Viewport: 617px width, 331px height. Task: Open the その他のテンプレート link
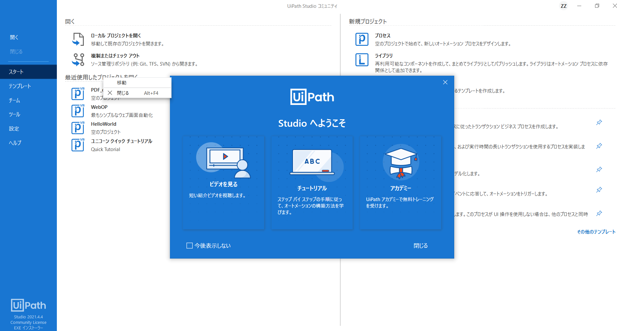pyautogui.click(x=596, y=232)
